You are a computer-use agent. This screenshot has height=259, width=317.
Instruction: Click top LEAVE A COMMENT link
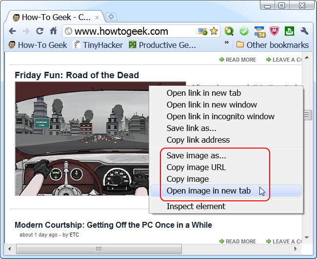click(284, 60)
